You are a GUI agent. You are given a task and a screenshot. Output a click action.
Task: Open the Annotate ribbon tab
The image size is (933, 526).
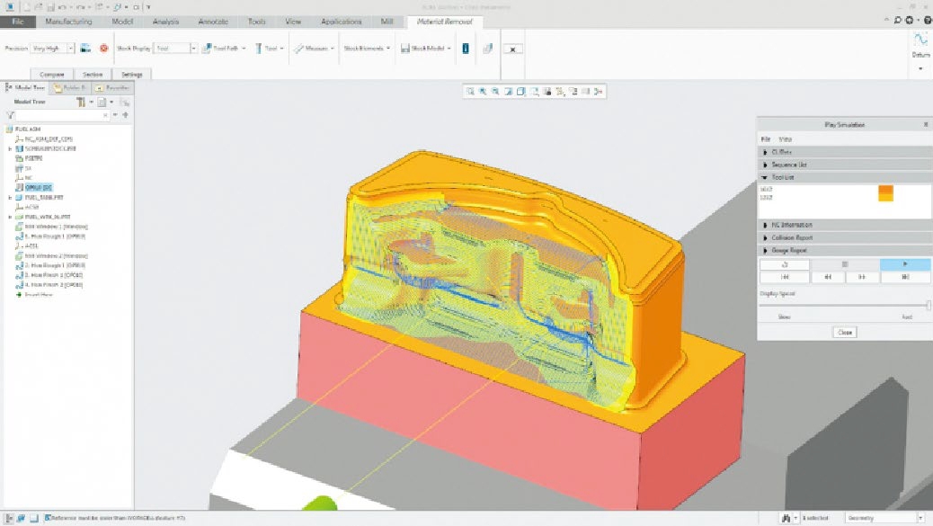[212, 22]
